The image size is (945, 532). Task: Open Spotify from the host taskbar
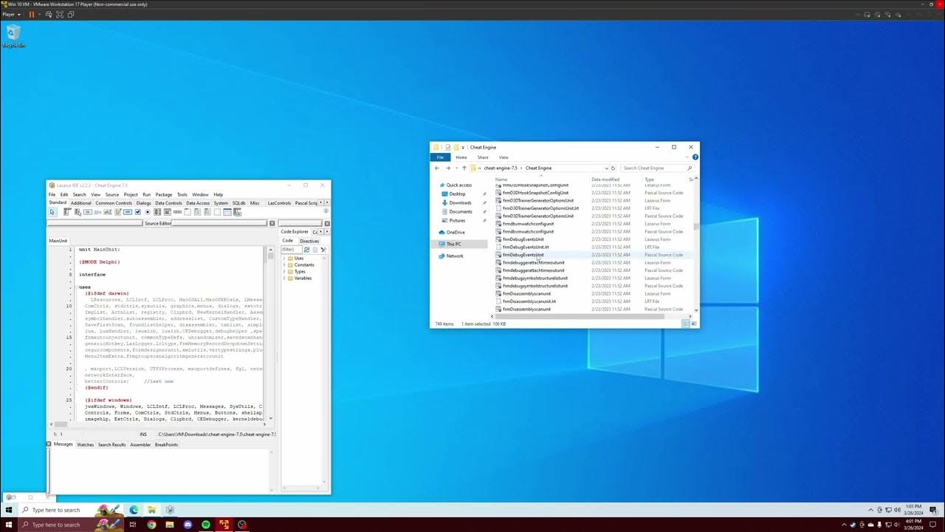(x=206, y=525)
